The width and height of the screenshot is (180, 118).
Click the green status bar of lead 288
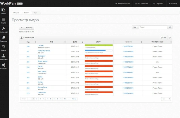pyautogui.click(x=98, y=45)
